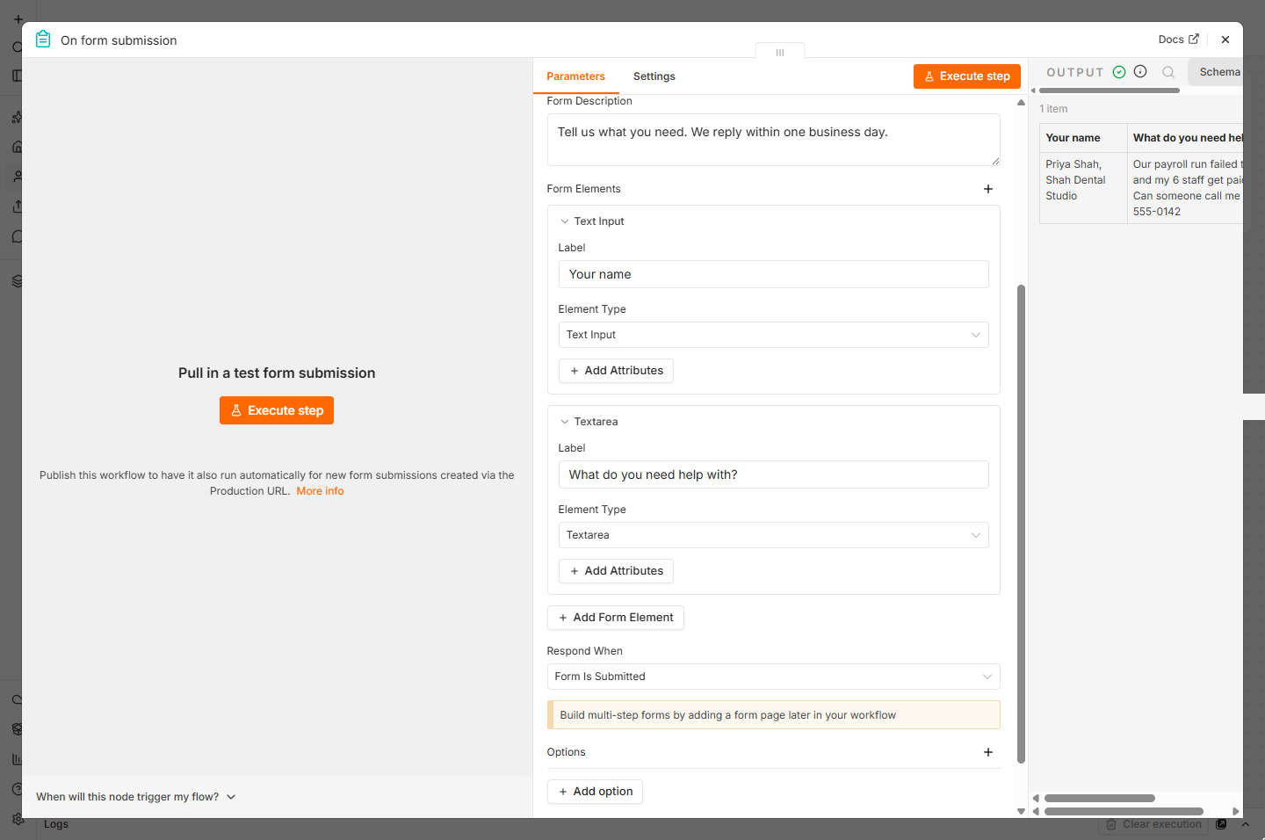Click the green success check icon beside OUTPUT
This screenshot has width=1265, height=840.
pyautogui.click(x=1119, y=72)
